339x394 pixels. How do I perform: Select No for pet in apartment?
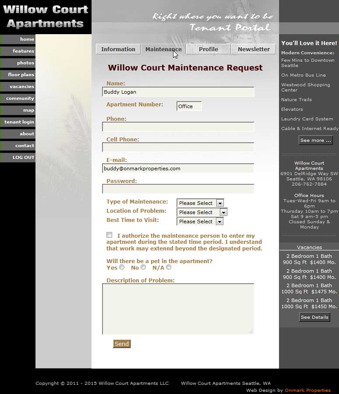pyautogui.click(x=143, y=267)
